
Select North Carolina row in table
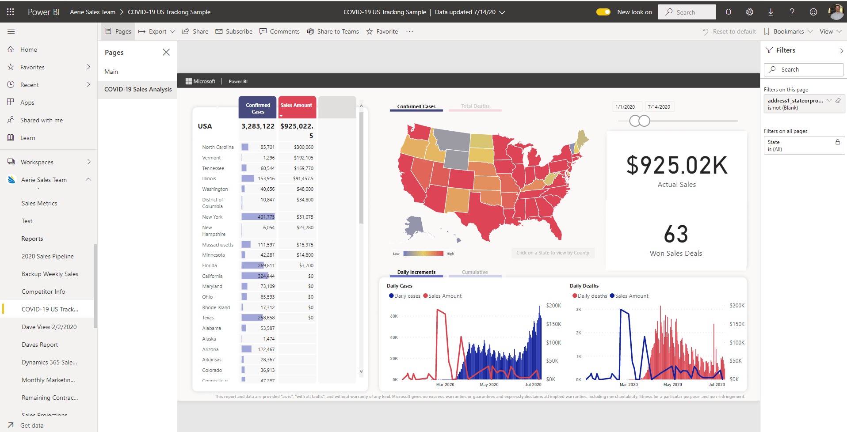point(258,147)
